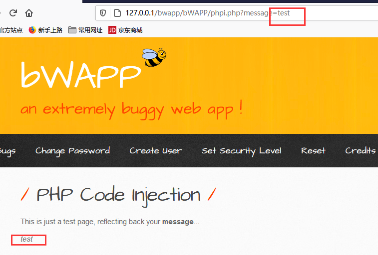
Task: Click 'an extremely buggy web app' tagline
Action: point(131,110)
